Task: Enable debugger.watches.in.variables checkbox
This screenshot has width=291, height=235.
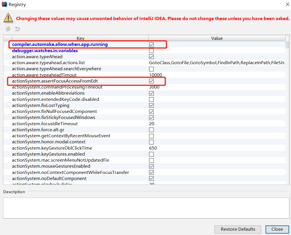Action: [151, 51]
